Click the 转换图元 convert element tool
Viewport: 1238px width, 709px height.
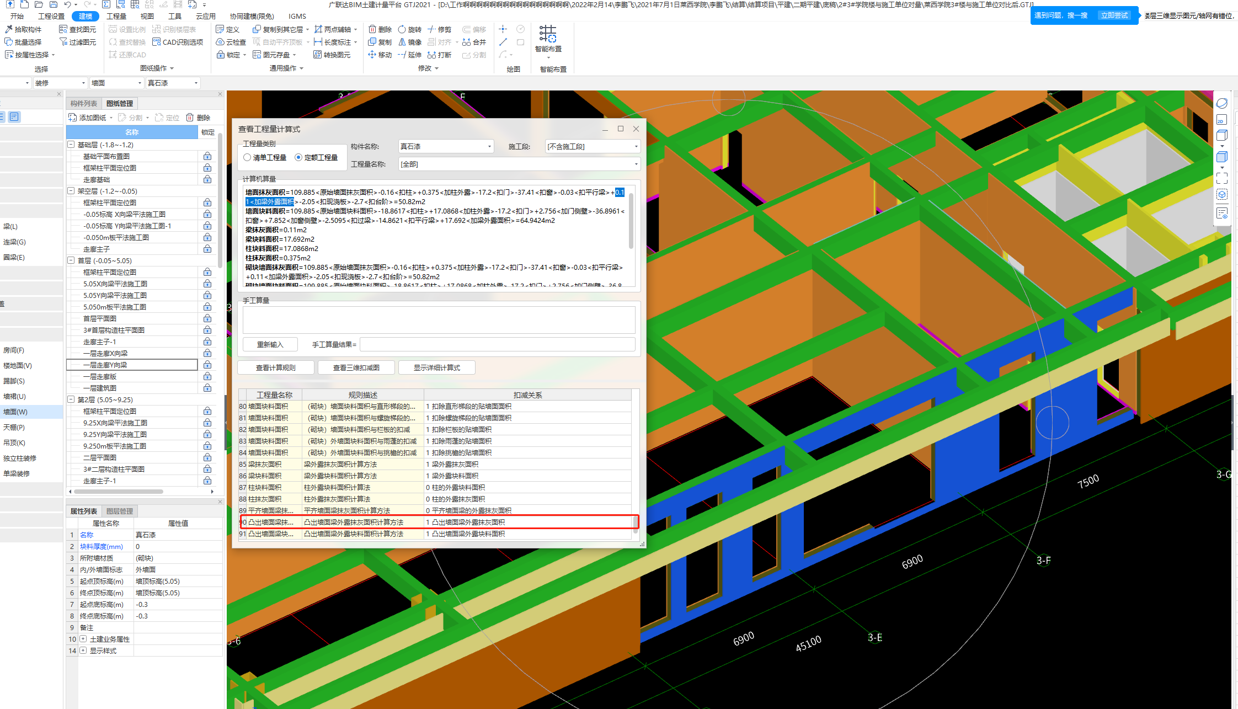click(x=332, y=55)
